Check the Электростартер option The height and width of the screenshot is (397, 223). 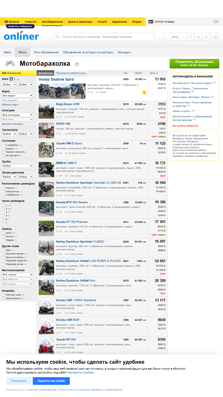3,254
